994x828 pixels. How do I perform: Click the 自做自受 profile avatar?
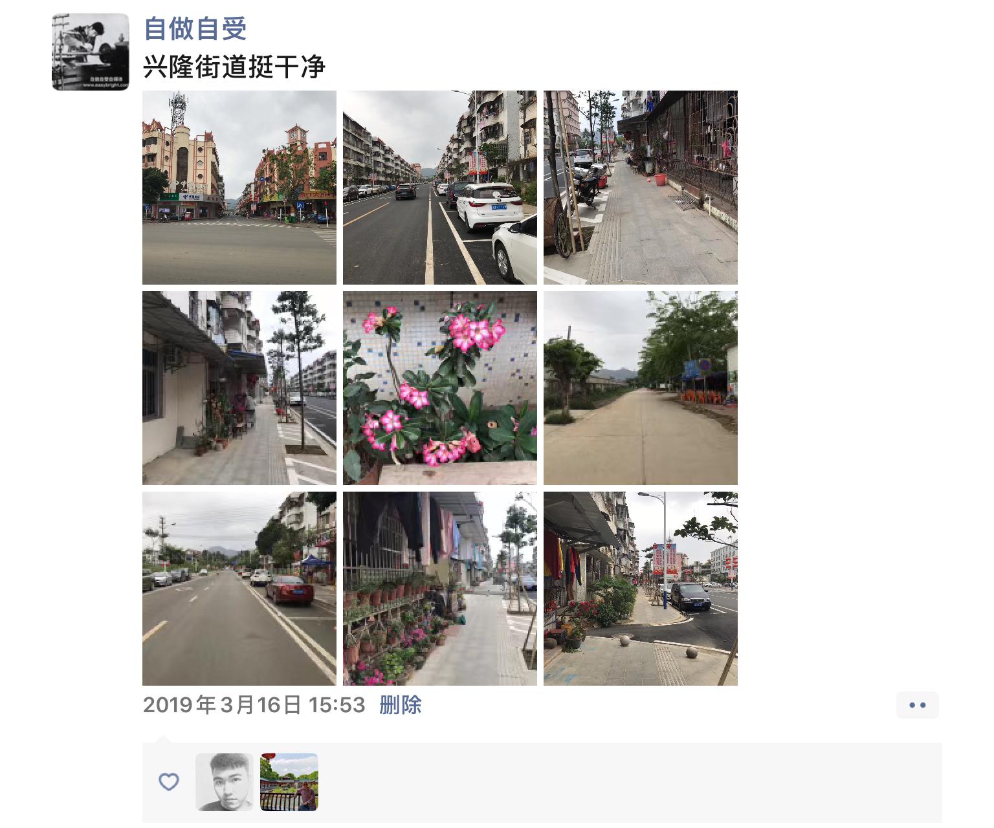(x=91, y=52)
